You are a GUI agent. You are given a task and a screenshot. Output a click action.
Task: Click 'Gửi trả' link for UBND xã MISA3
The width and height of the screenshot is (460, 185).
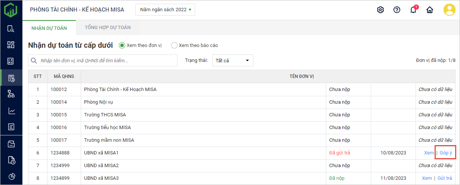(445, 178)
